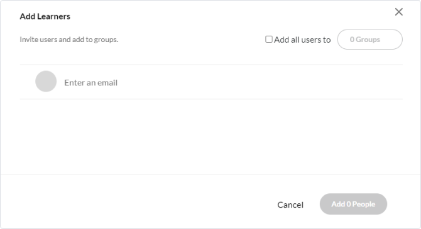The width and height of the screenshot is (421, 229).
Task: Click the gray avatar placeholder circle
Action: pos(46,82)
